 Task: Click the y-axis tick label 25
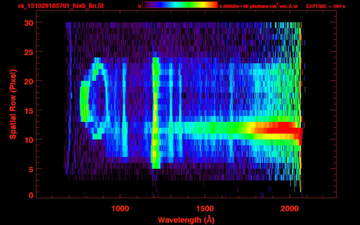point(28,52)
